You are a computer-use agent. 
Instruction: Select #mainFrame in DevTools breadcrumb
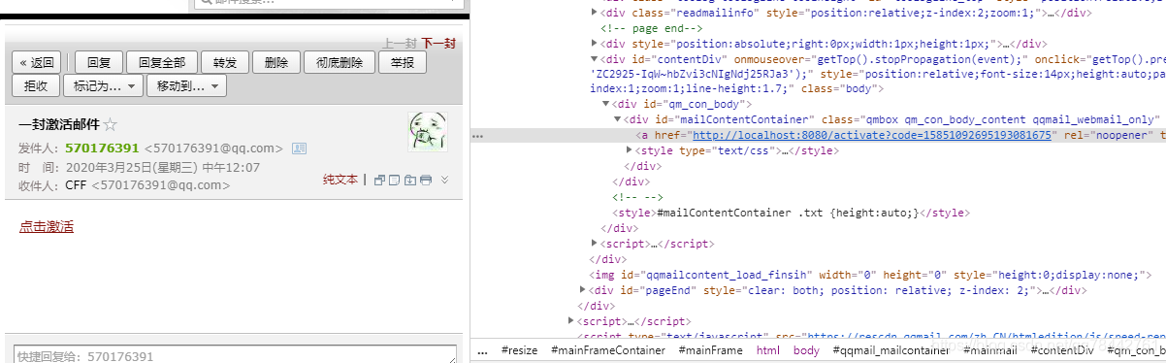pyautogui.click(x=710, y=350)
